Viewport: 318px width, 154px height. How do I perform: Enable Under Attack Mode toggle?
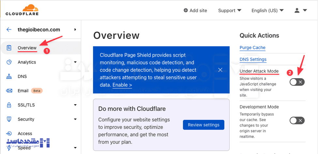pos(297,82)
